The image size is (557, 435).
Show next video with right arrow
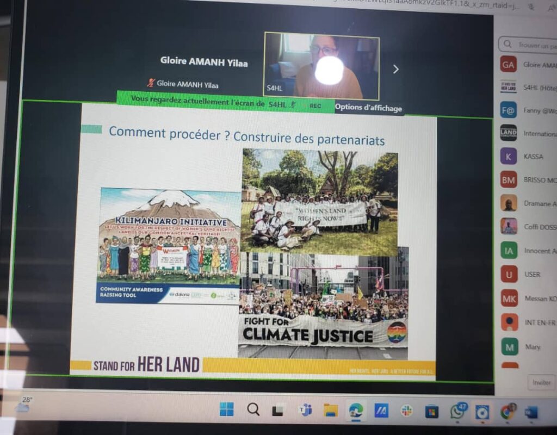[x=396, y=69]
